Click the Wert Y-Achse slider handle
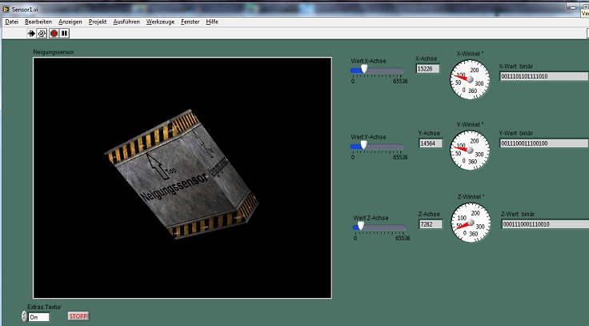Screen dimensions: 589x326 364,146
